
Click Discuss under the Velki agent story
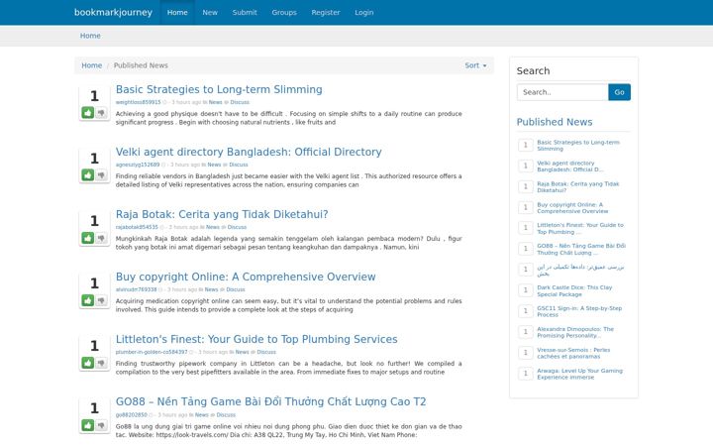pyautogui.click(x=239, y=165)
